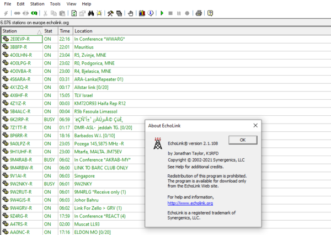
Task: Click OK in About EchoLink dialog
Action: tap(243, 140)
